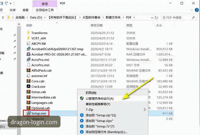Open the 应用程序工具 ribbon tab

coord(45,10)
